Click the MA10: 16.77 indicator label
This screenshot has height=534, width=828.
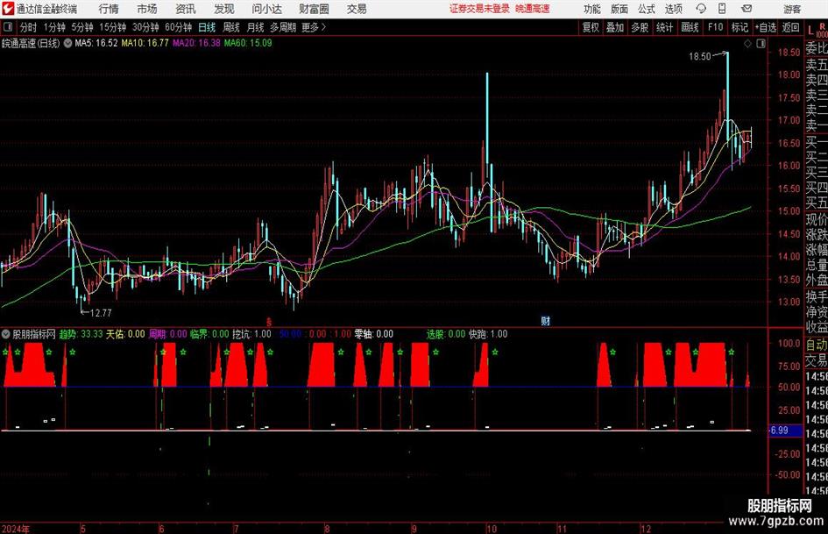[145, 43]
